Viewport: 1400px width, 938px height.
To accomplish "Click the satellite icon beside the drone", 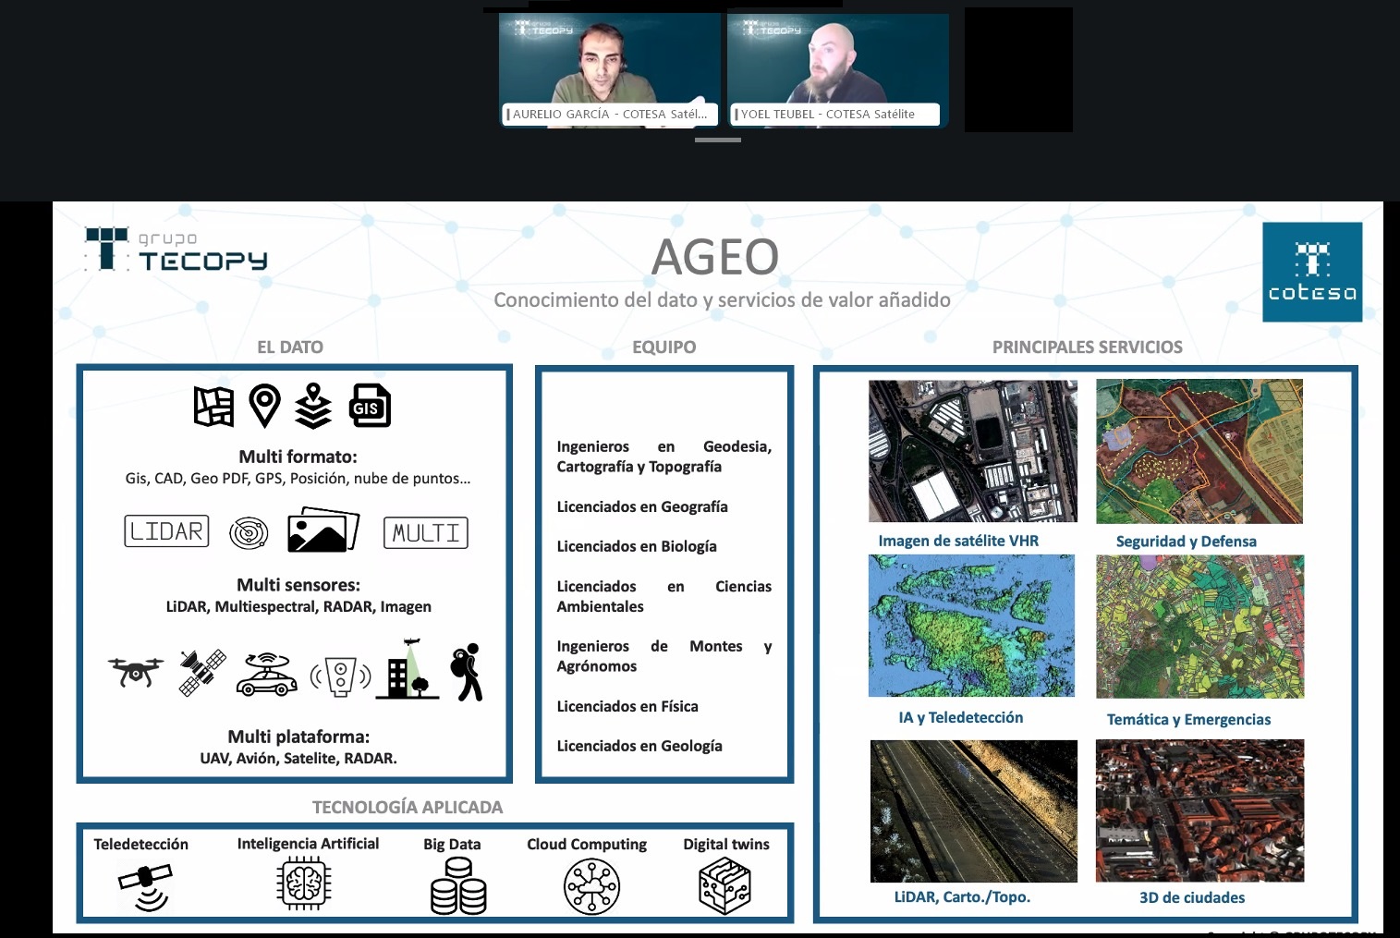I will [202, 672].
